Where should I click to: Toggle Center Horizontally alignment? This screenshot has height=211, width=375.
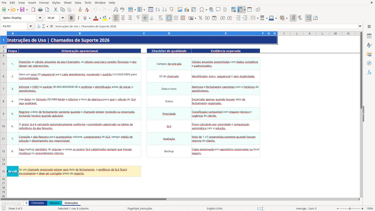pyautogui.click(x=123, y=18)
